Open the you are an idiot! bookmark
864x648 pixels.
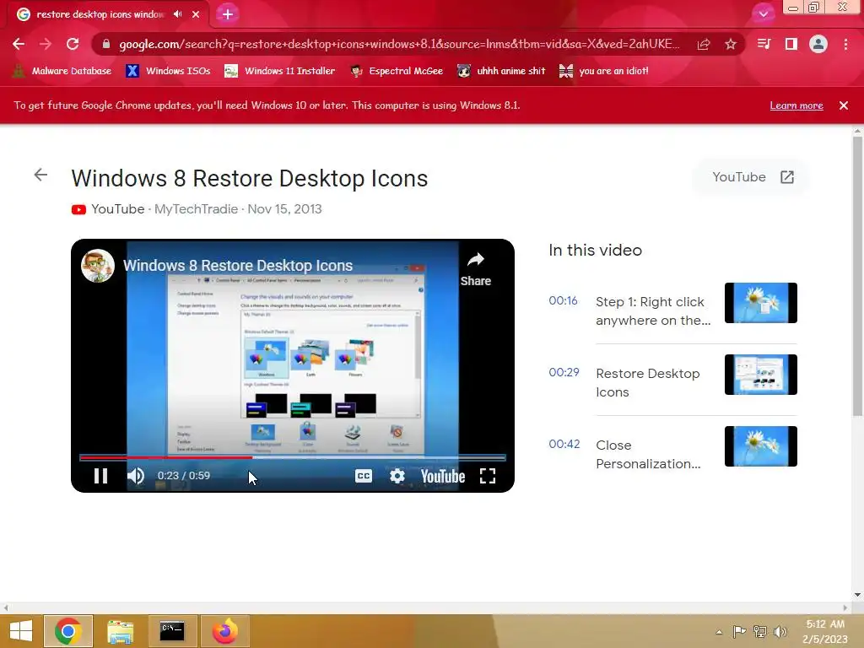(x=604, y=71)
